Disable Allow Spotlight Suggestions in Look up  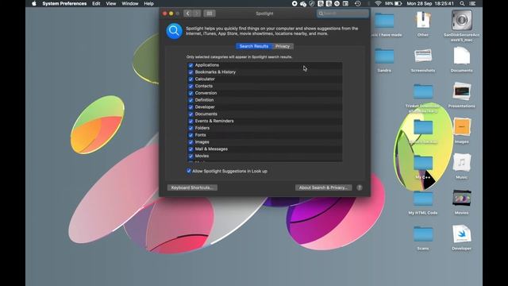click(189, 171)
